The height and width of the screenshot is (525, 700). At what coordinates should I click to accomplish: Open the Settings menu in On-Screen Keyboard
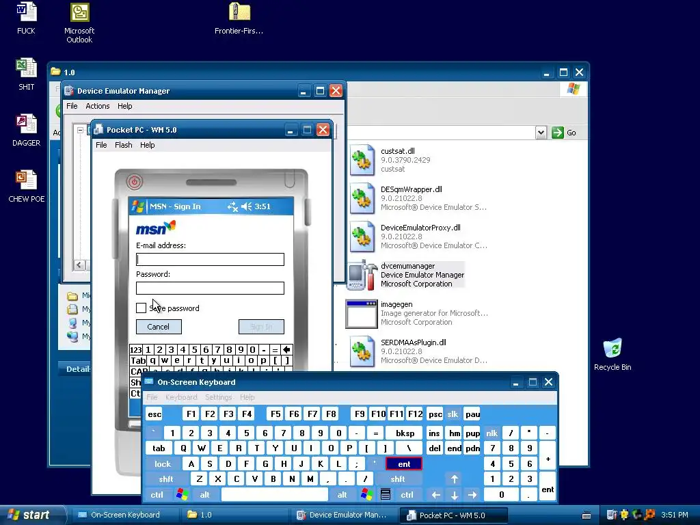(218, 397)
